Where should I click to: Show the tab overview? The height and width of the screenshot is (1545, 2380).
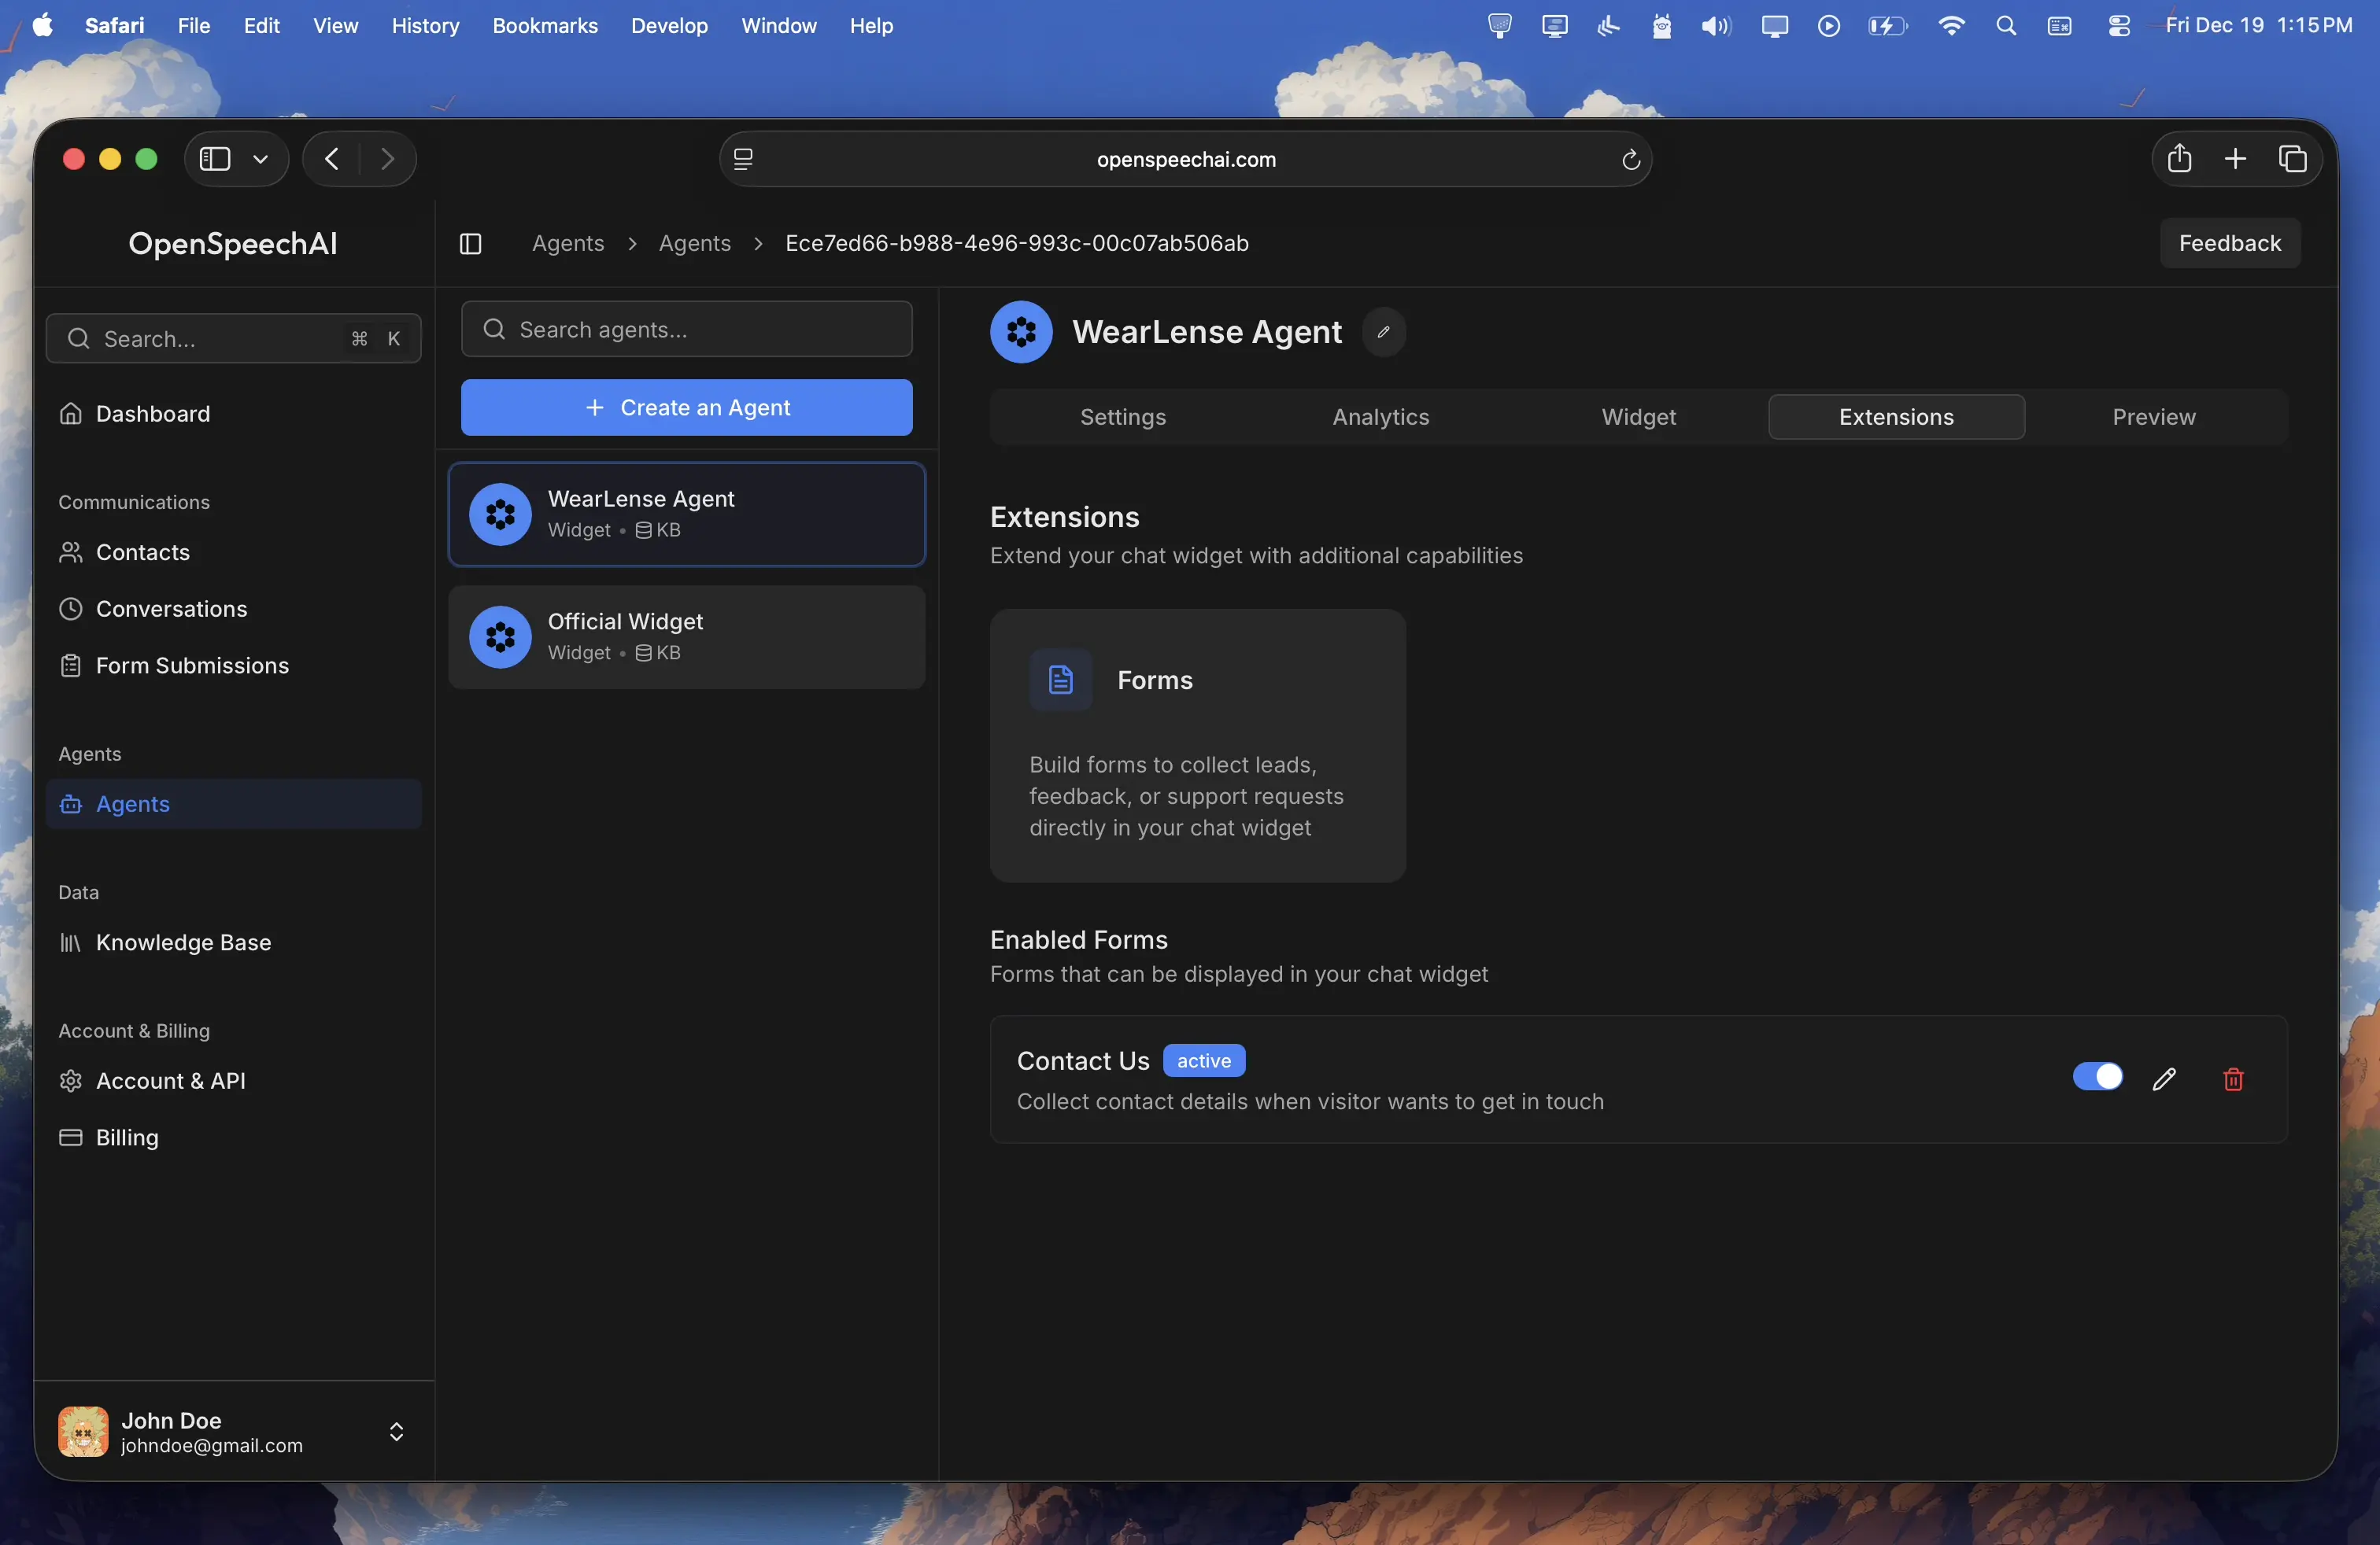click(2293, 159)
